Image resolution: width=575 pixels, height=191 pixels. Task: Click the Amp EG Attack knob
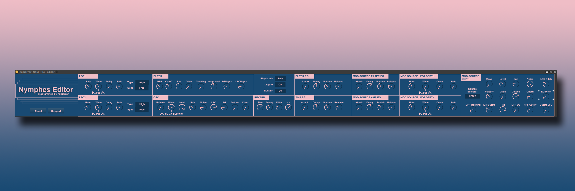[305, 108]
